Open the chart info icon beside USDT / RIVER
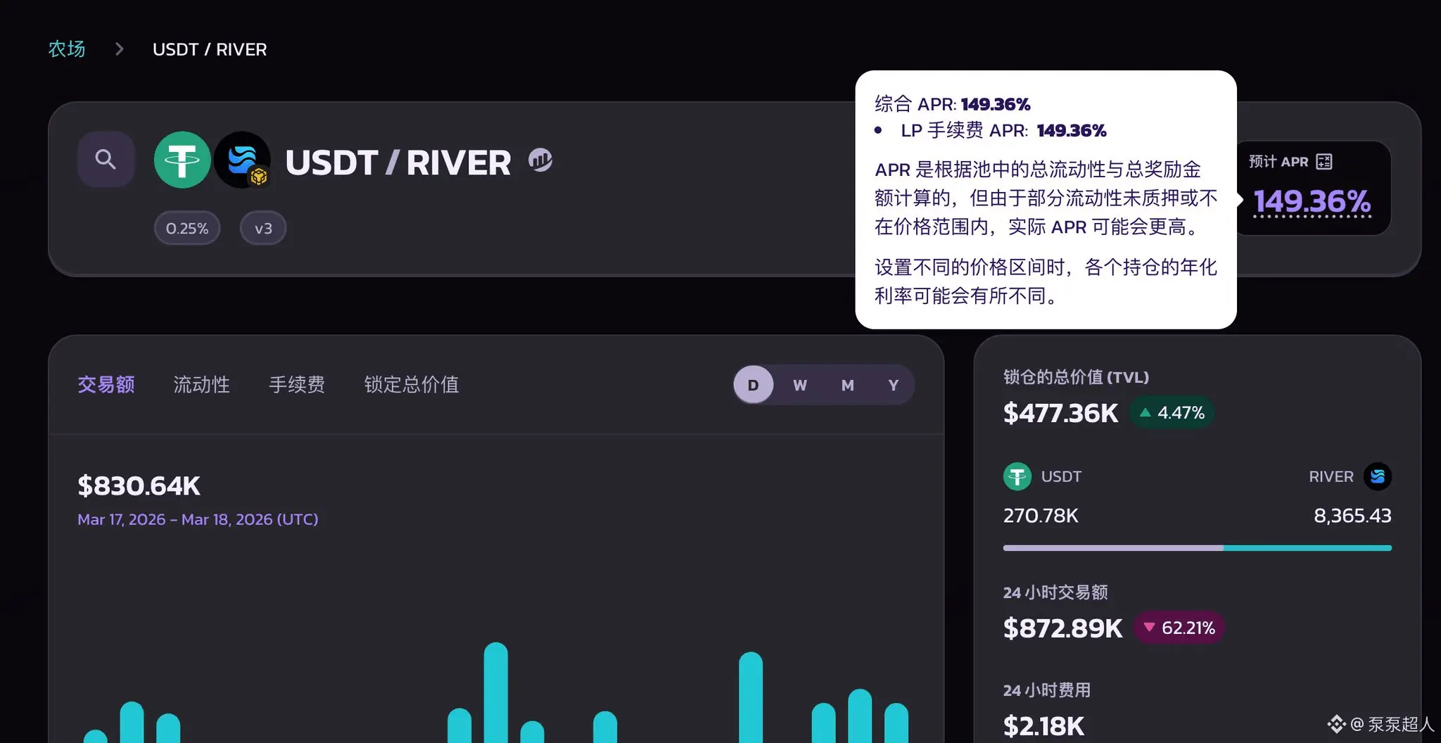Screen dimensions: 1441x743 pos(540,160)
